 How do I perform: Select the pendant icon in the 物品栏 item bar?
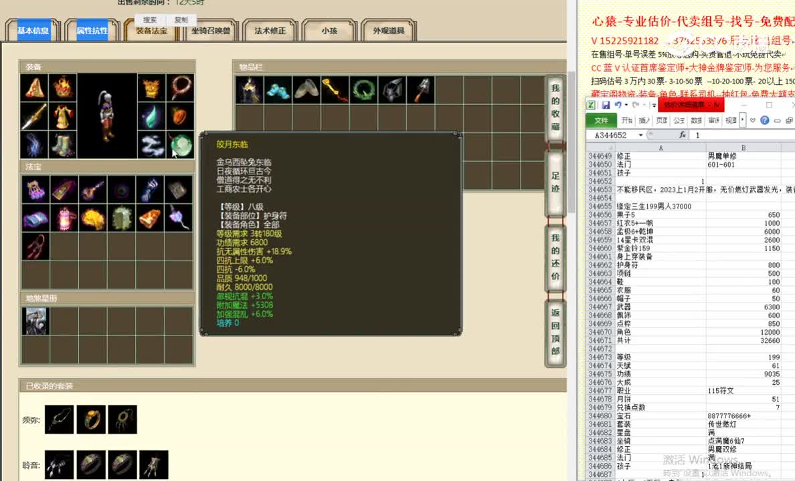248,90
